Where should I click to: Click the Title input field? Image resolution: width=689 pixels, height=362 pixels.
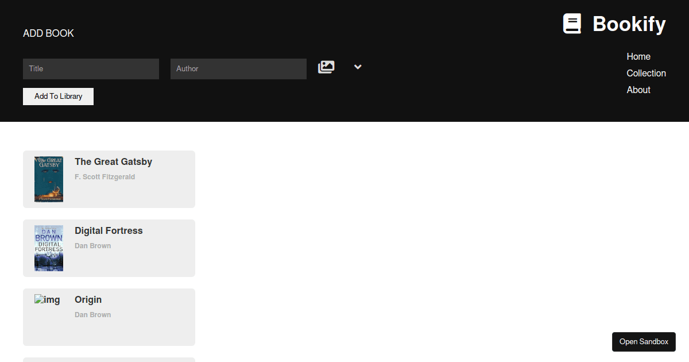click(x=91, y=68)
